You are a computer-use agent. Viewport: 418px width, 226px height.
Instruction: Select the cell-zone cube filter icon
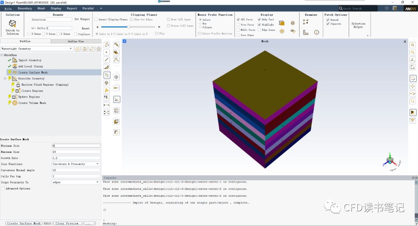click(x=106, y=83)
